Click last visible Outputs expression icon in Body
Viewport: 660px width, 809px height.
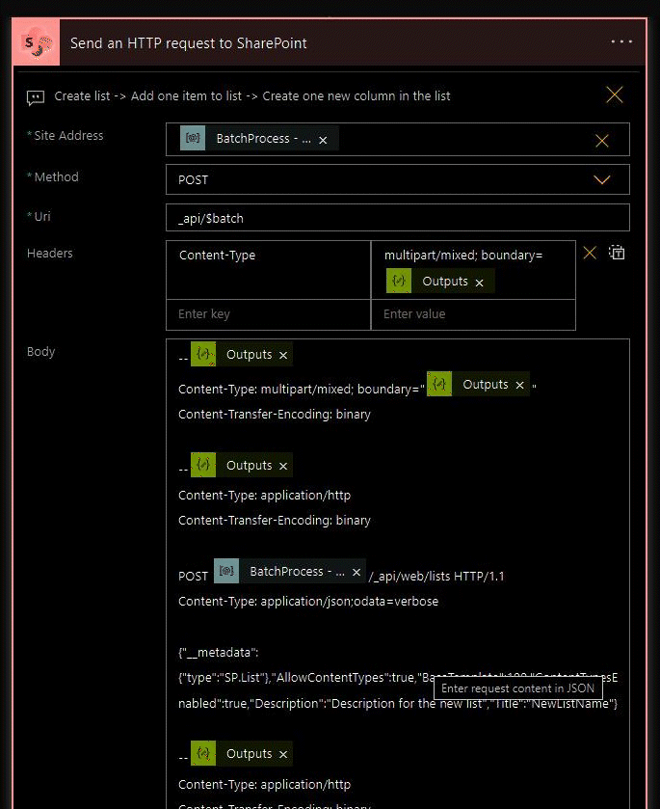(203, 753)
